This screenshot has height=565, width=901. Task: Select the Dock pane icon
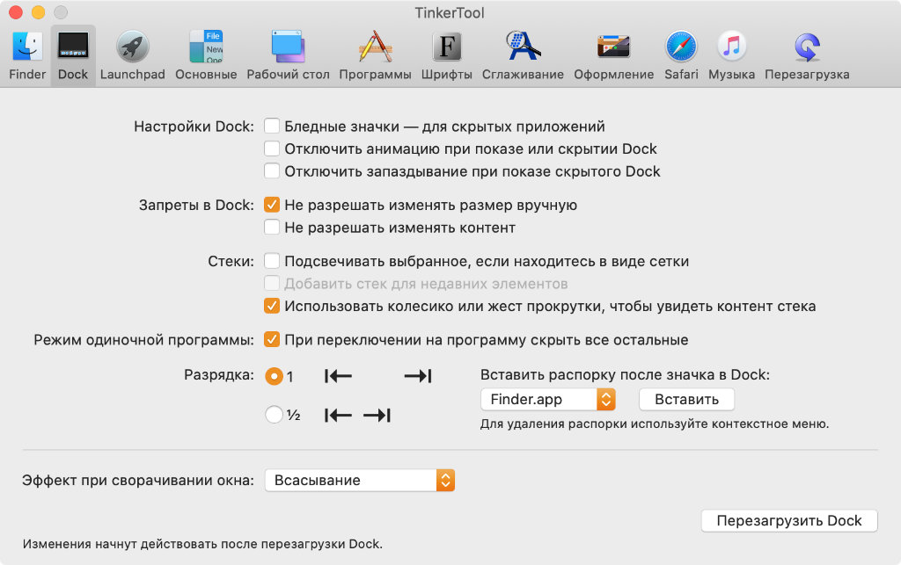73,55
